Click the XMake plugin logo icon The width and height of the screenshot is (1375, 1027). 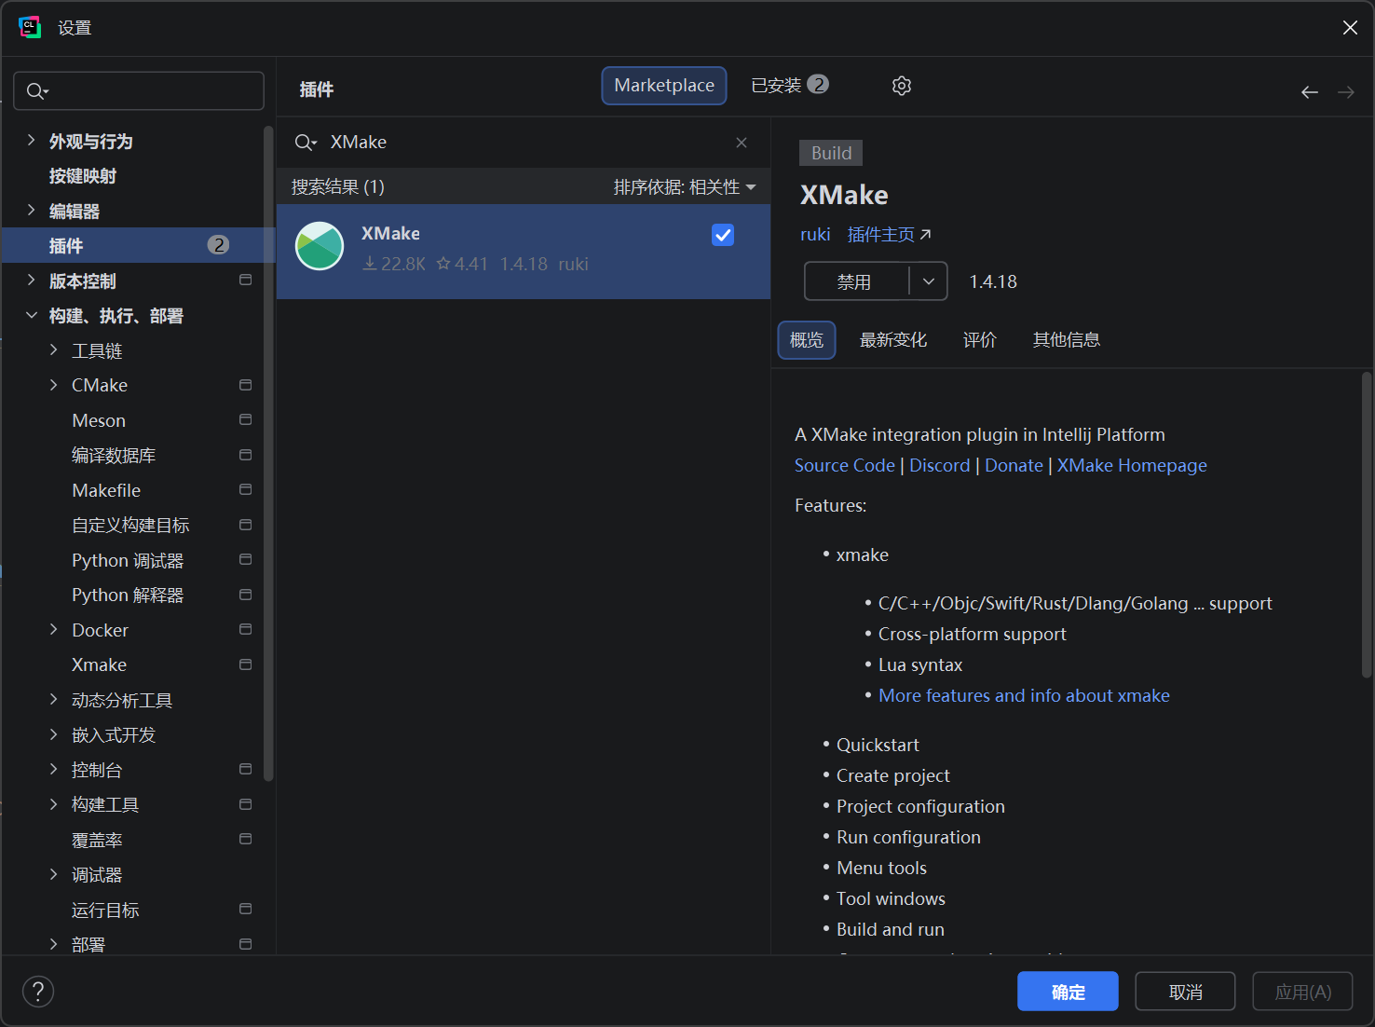(x=320, y=247)
